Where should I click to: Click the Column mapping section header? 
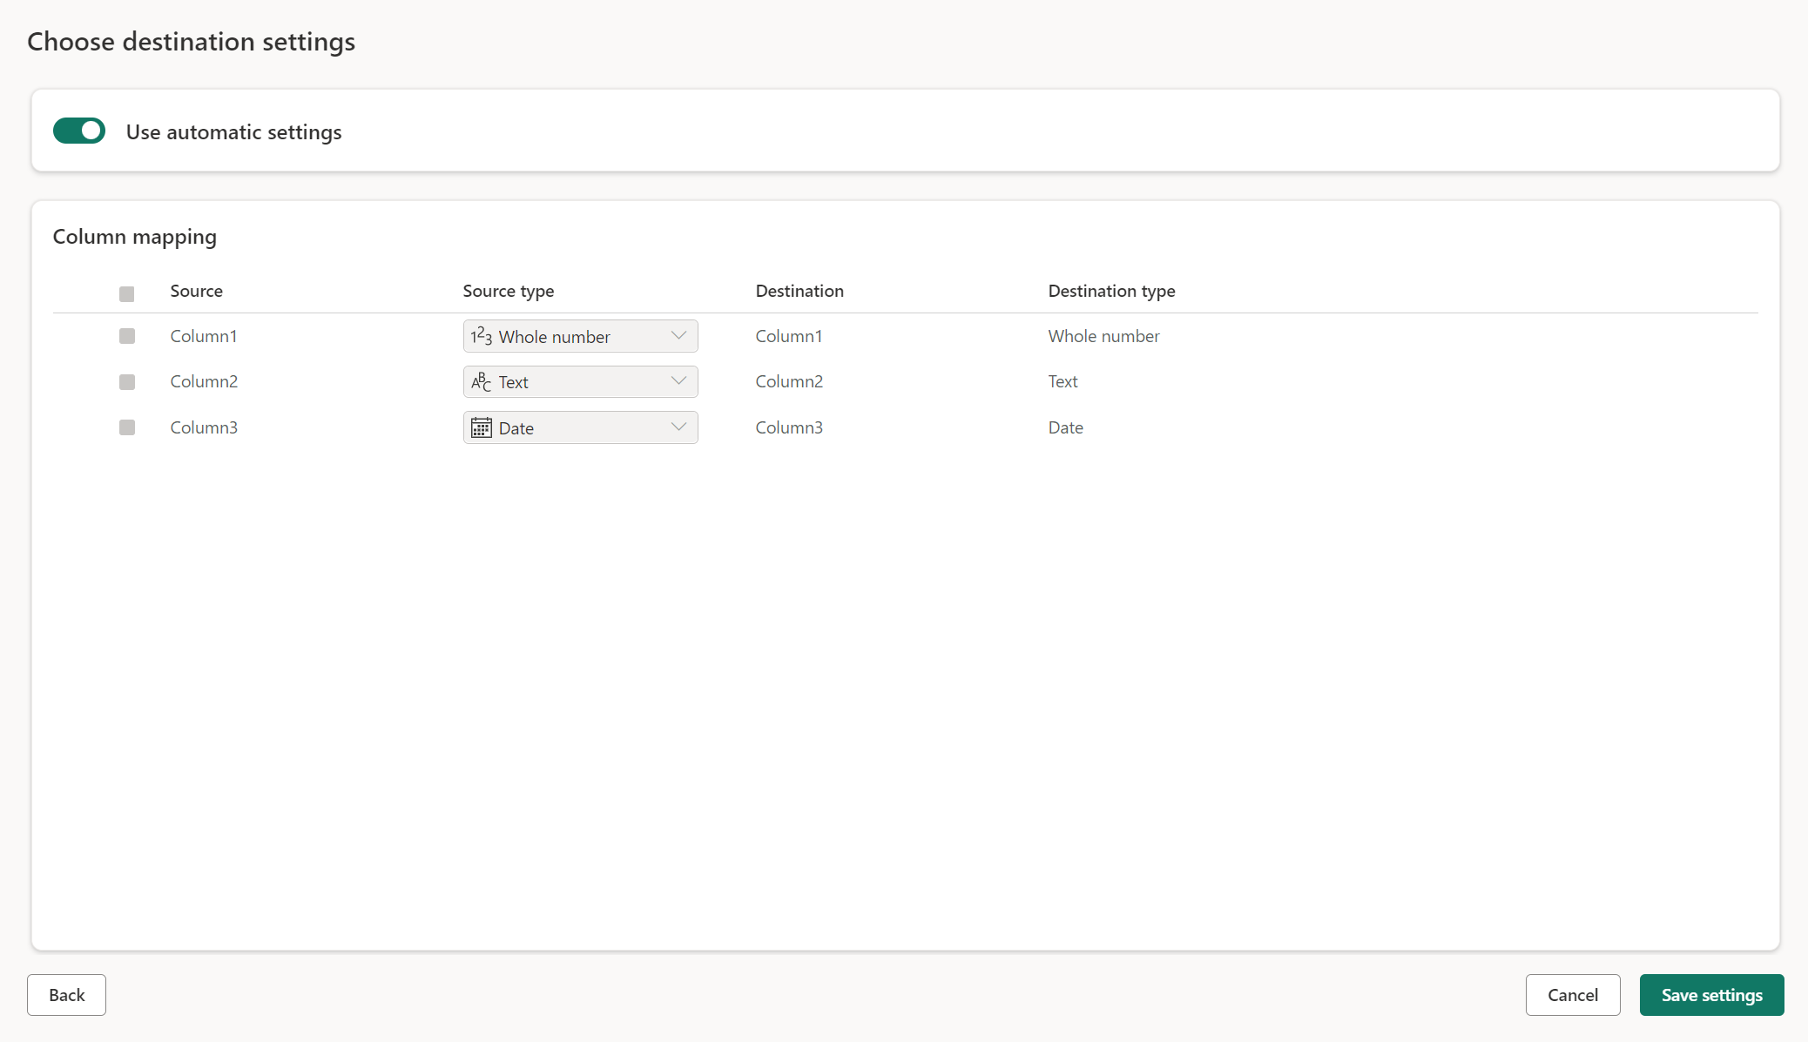(x=134, y=234)
